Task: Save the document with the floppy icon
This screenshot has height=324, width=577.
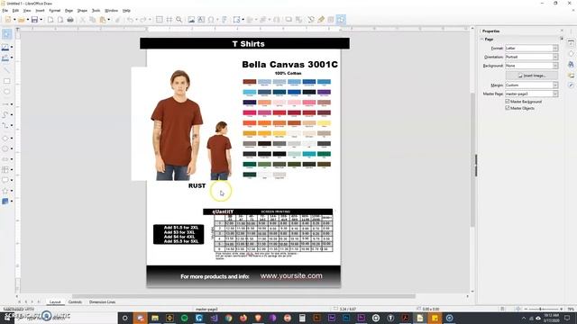Action: pos(34,20)
